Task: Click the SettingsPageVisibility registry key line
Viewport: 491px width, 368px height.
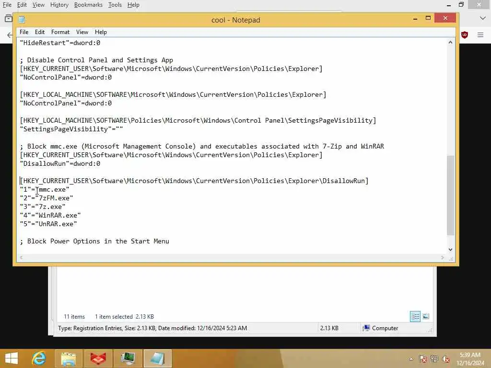Action: 198,120
